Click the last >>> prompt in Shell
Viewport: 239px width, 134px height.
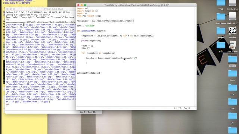7,104
